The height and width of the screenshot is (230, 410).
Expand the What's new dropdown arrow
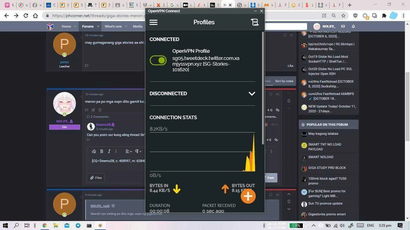point(126,26)
